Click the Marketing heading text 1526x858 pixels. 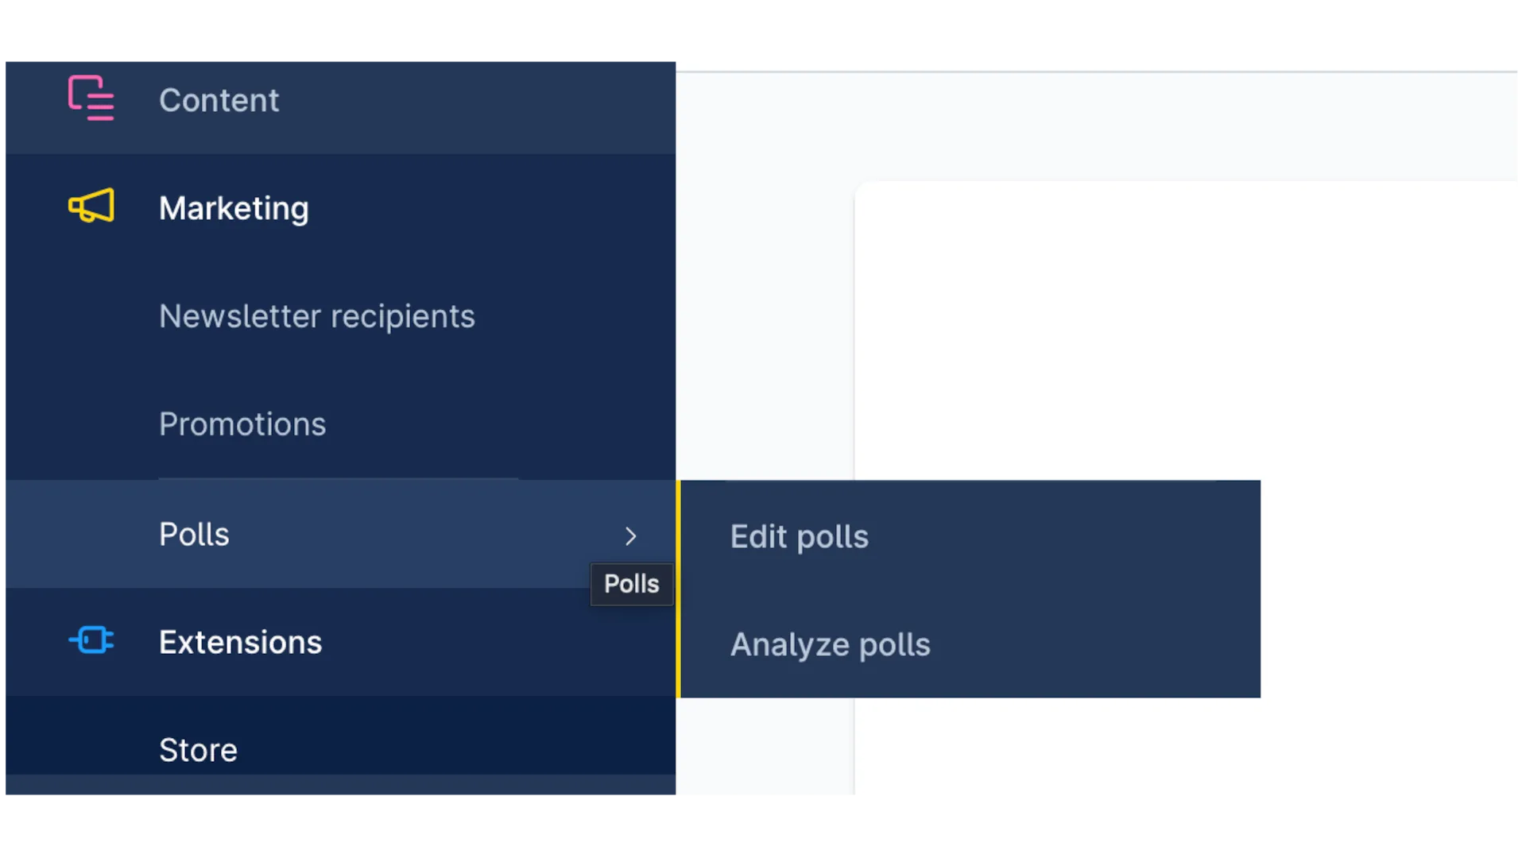[x=234, y=208]
